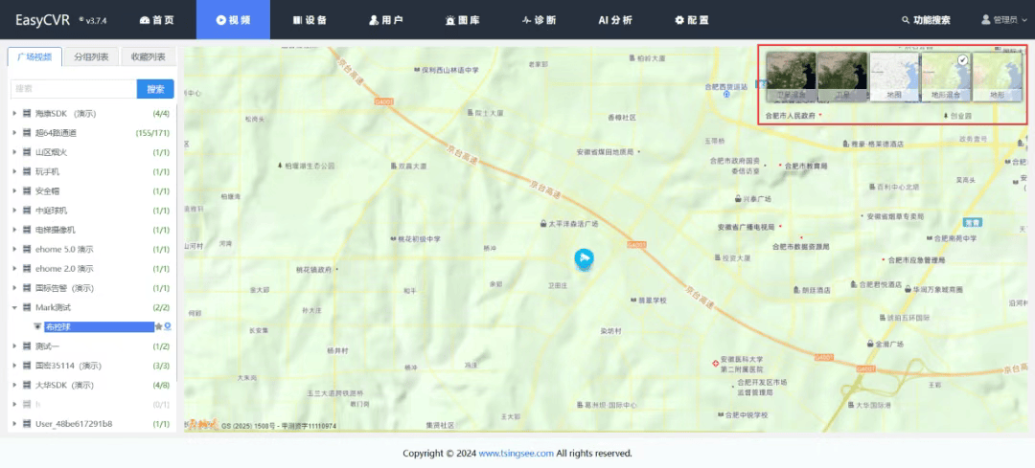The image size is (1035, 468).
Task: Click the blue camera marker on map
Action: coord(584,259)
